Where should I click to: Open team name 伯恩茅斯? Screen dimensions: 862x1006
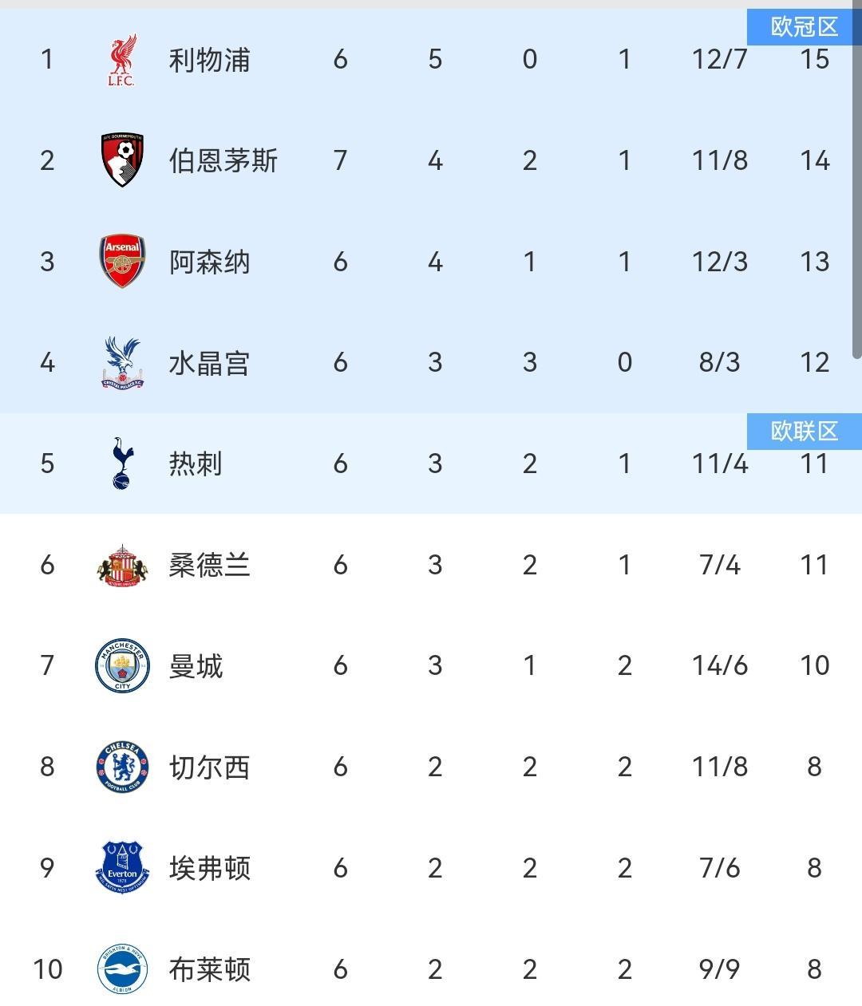223,160
